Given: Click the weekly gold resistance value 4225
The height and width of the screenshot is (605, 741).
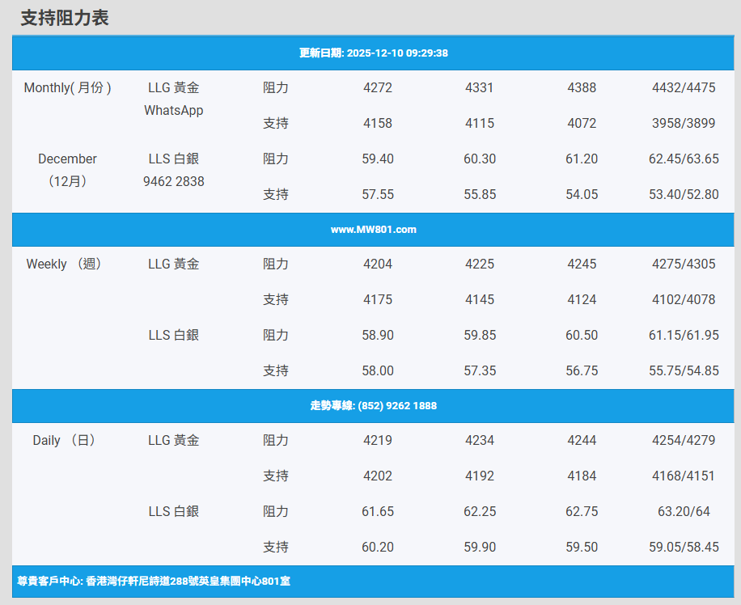Looking at the screenshot, I should coord(480,264).
